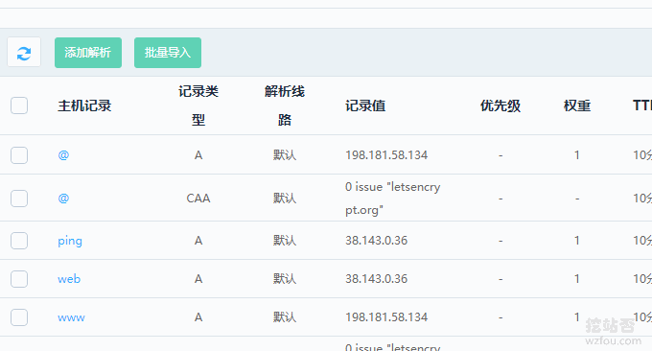652x351 pixels.
Task: Click the 记录类型 column header
Action: [x=198, y=105]
